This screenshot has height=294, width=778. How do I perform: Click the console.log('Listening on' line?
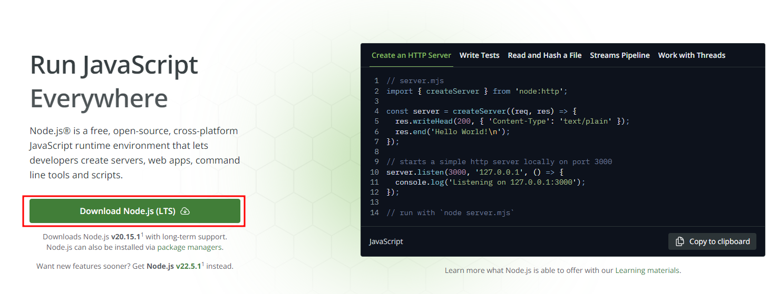490,182
